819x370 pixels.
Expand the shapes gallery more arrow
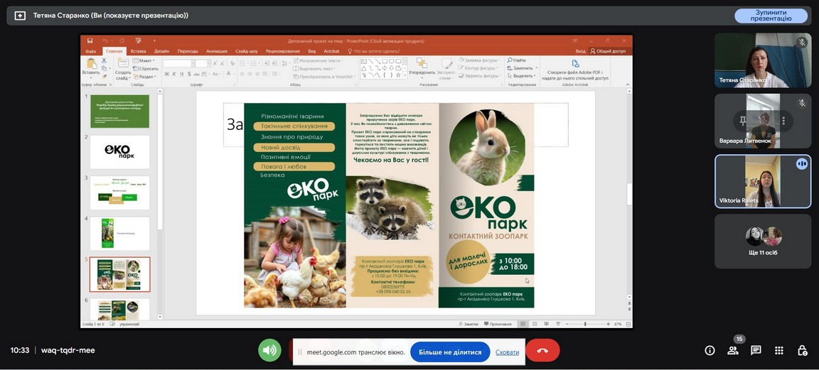pos(405,76)
